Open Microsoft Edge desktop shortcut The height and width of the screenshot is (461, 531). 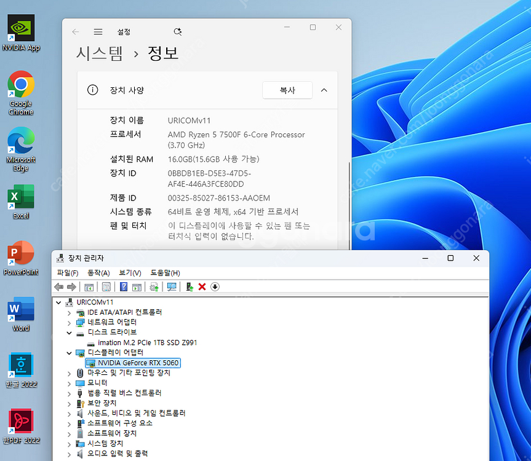[21, 149]
